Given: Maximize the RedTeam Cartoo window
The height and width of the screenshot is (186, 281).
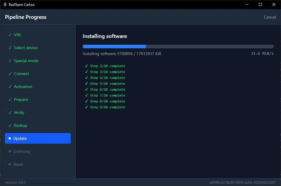Looking at the screenshot, I should [260, 4].
